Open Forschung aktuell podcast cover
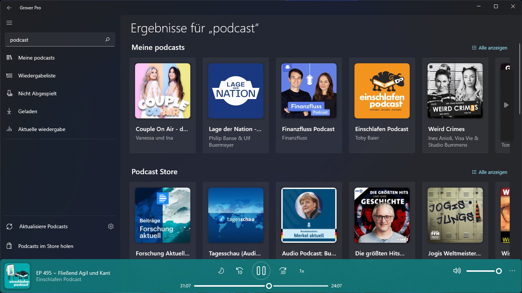This screenshot has width=522, height=293. pyautogui.click(x=163, y=215)
